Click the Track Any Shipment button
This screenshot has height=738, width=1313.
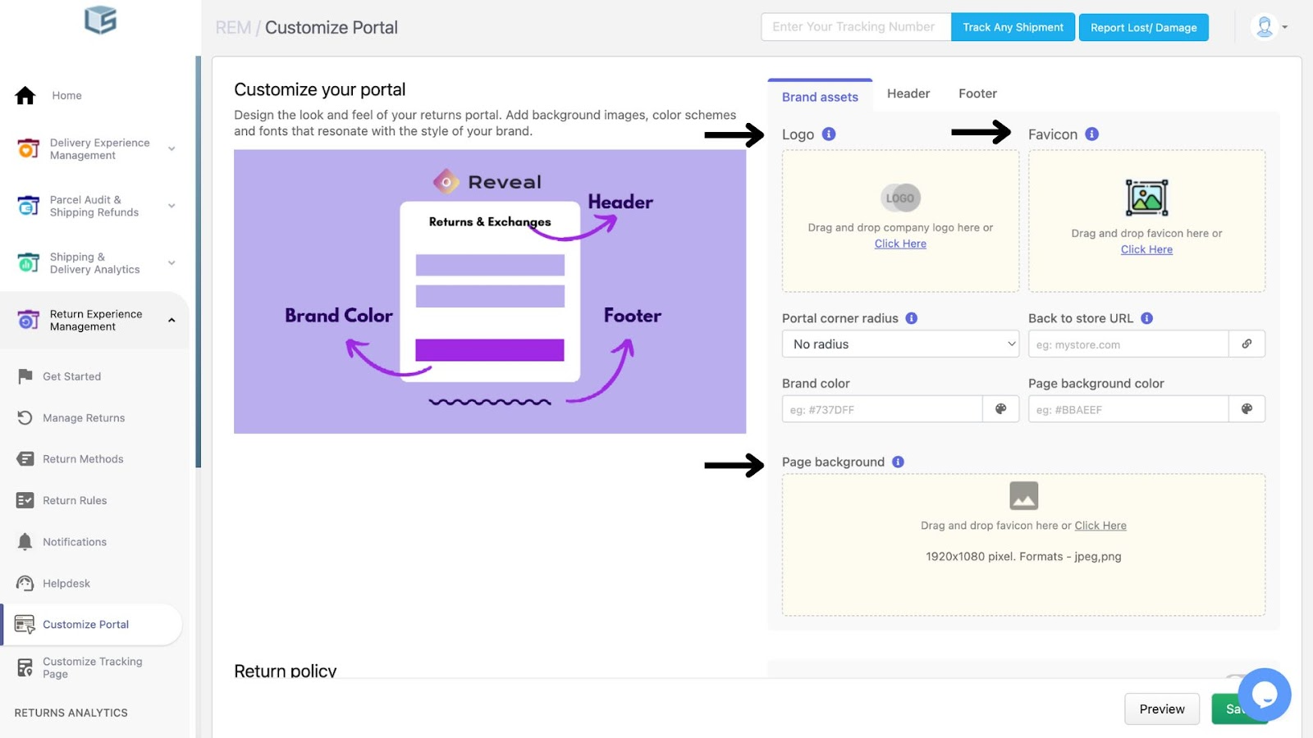point(1013,27)
